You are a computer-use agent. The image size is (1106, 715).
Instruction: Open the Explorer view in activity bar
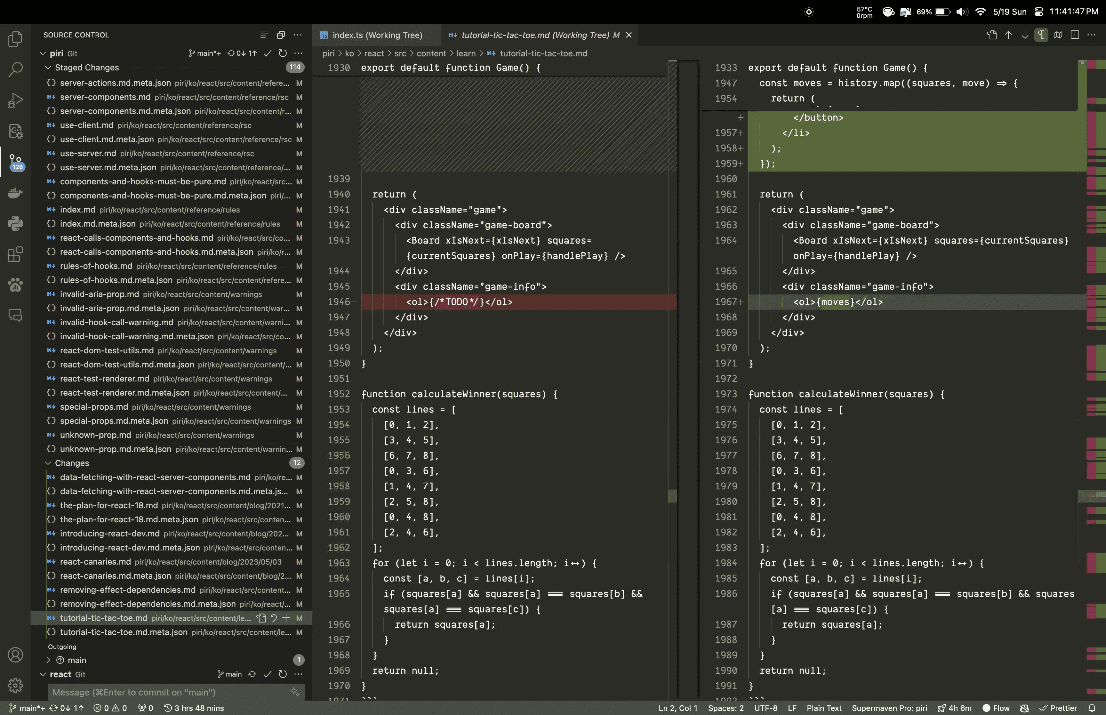pyautogui.click(x=15, y=39)
